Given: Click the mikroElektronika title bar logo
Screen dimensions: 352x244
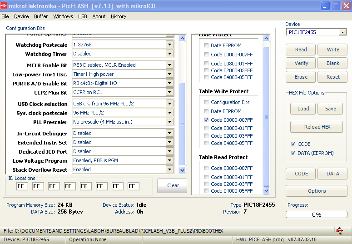Looking at the screenshot, I should click(5, 6).
